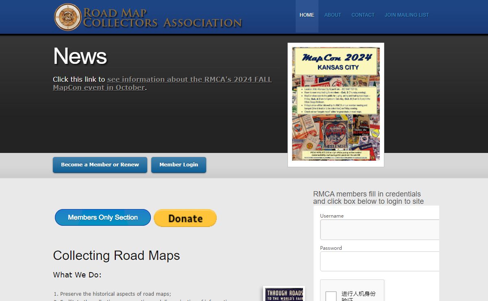Open the MapCon 2024 Kansas City flyer image
Image resolution: width=488 pixels, height=301 pixels.
[336, 105]
